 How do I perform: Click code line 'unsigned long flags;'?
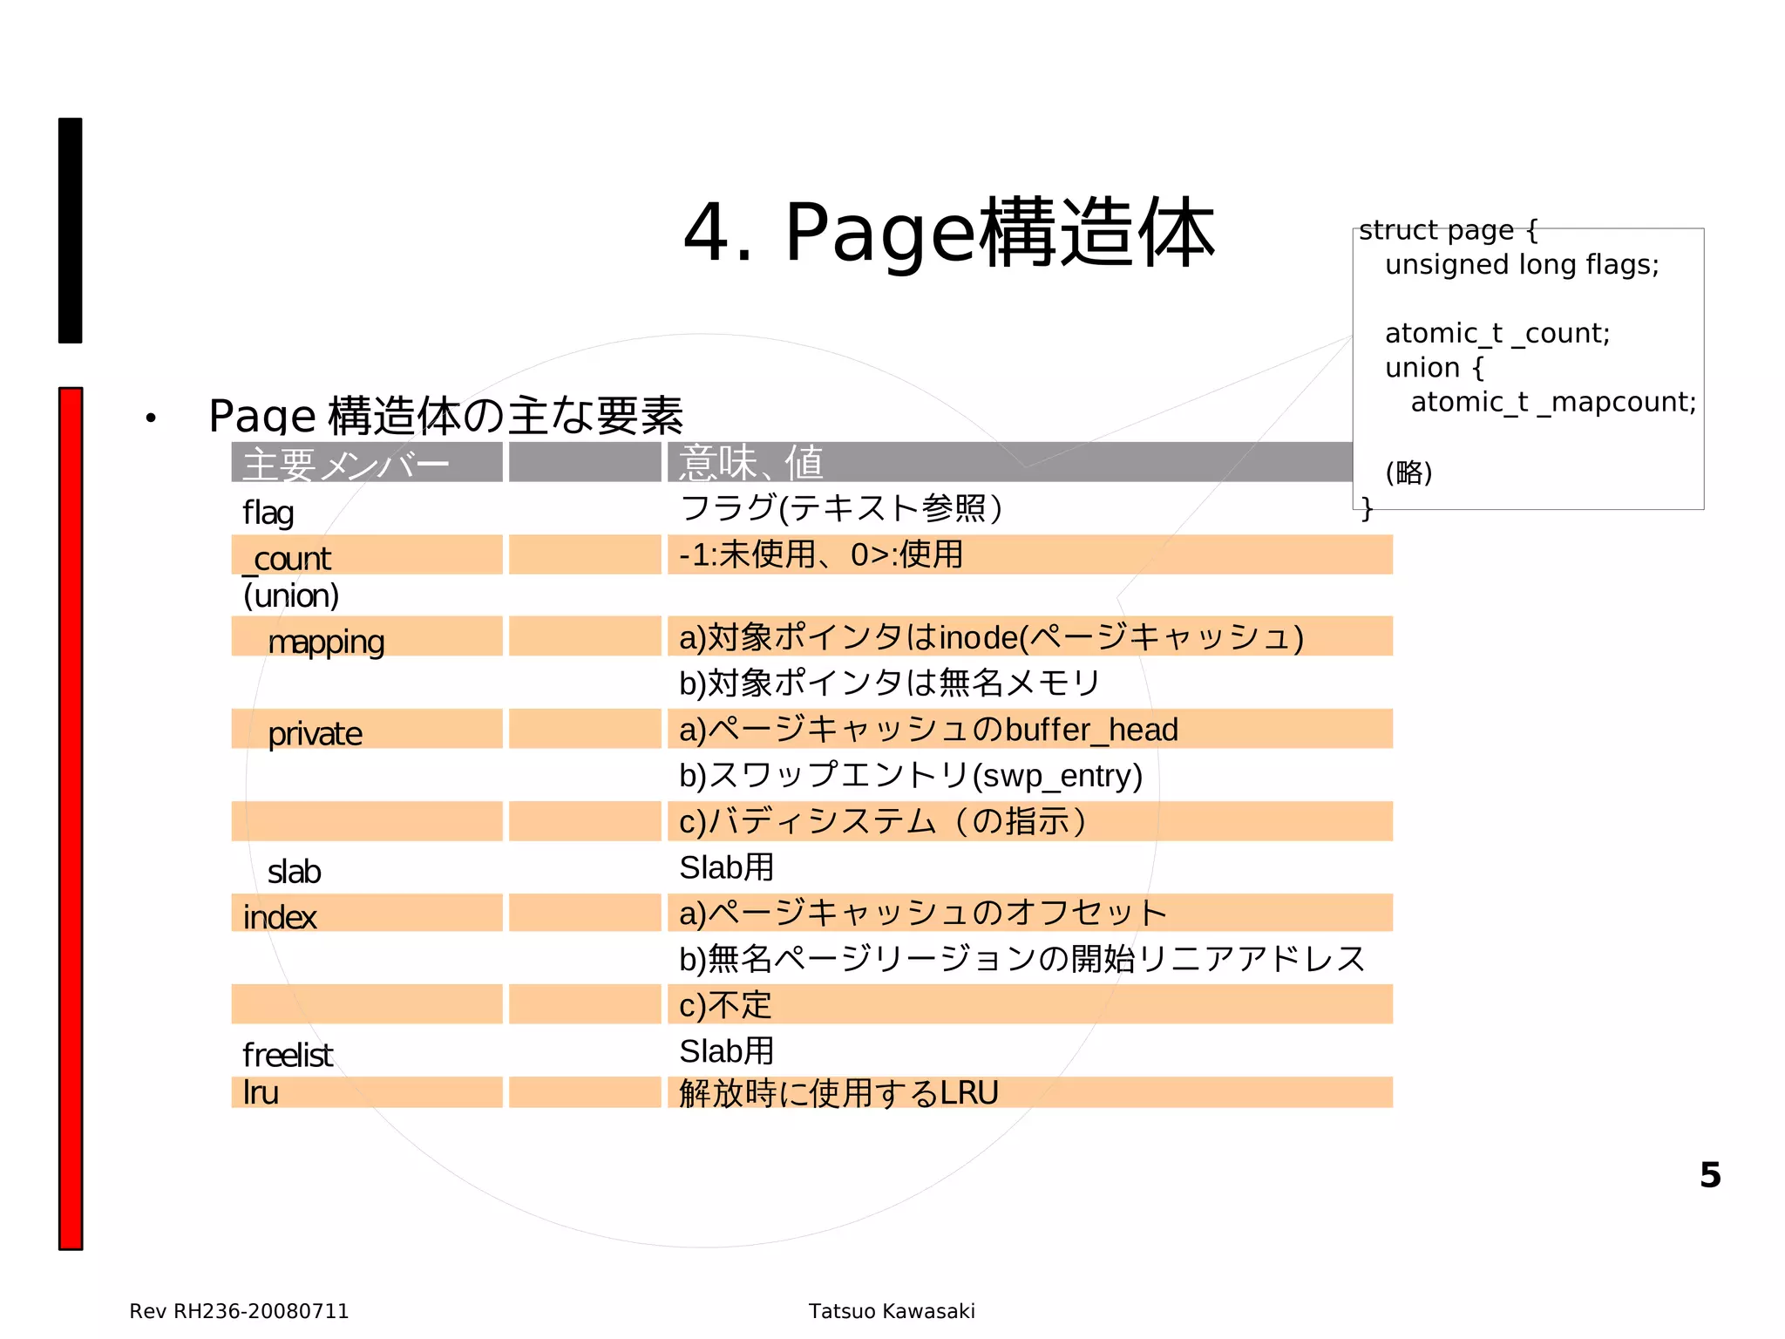point(1522,264)
